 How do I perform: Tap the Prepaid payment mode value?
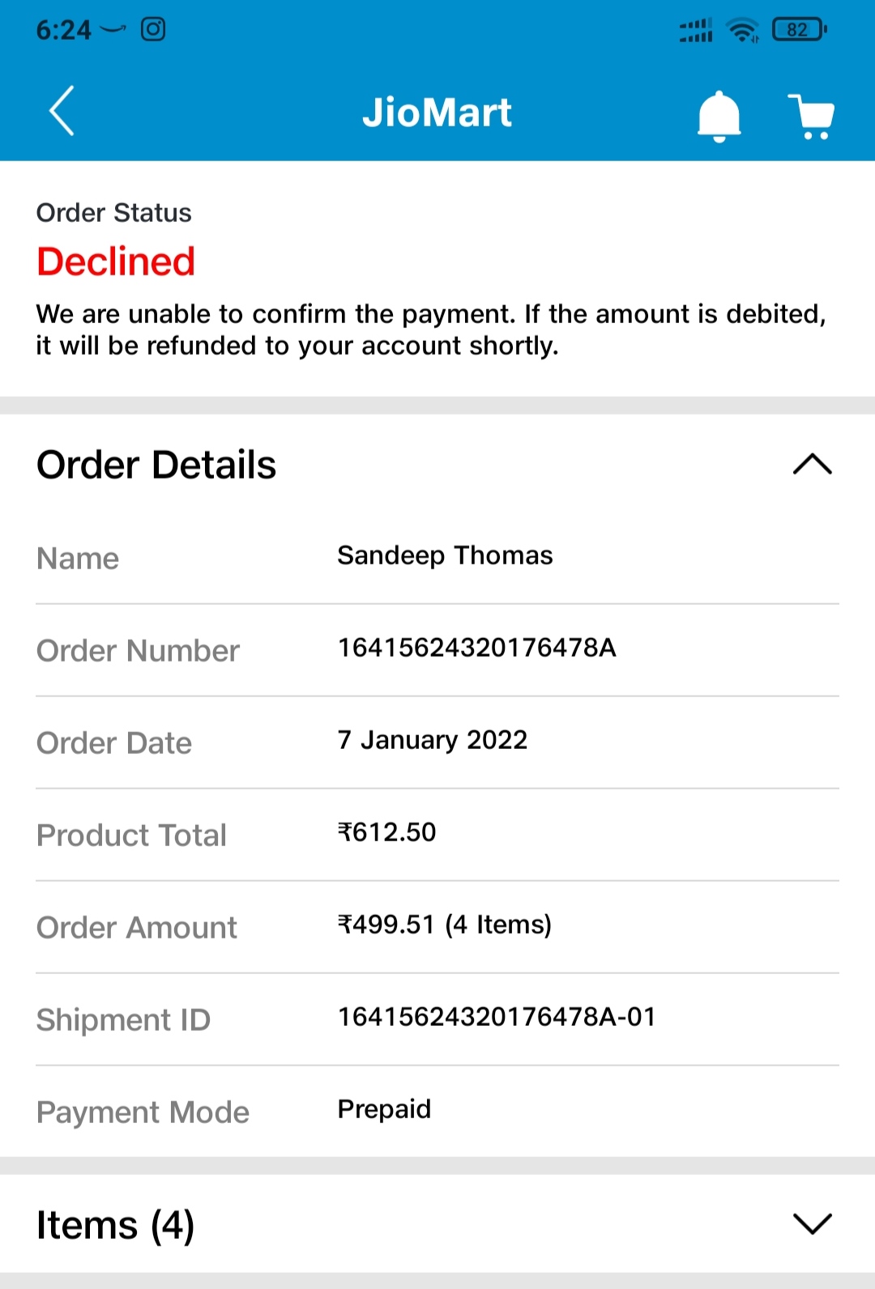[x=384, y=1109]
